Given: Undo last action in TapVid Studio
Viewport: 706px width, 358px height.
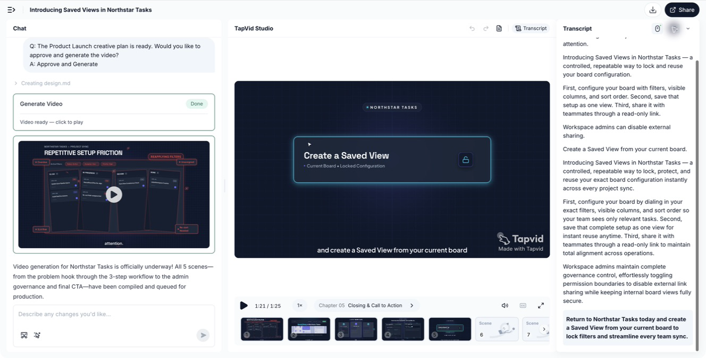Looking at the screenshot, I should 472,29.
